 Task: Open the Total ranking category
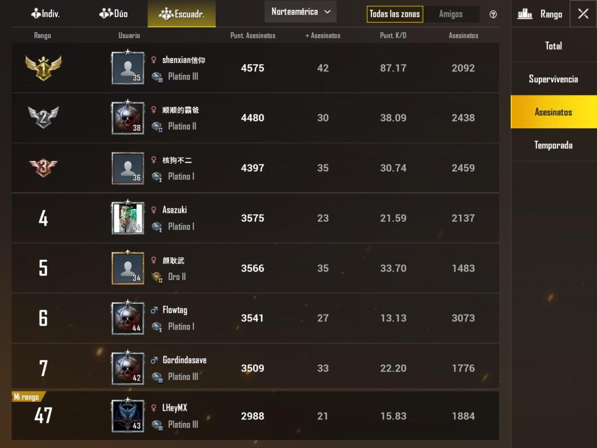554,45
